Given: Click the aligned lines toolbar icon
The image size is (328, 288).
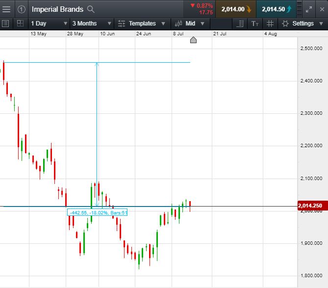Looking at the screenshot, I should pyautogui.click(x=240, y=24).
